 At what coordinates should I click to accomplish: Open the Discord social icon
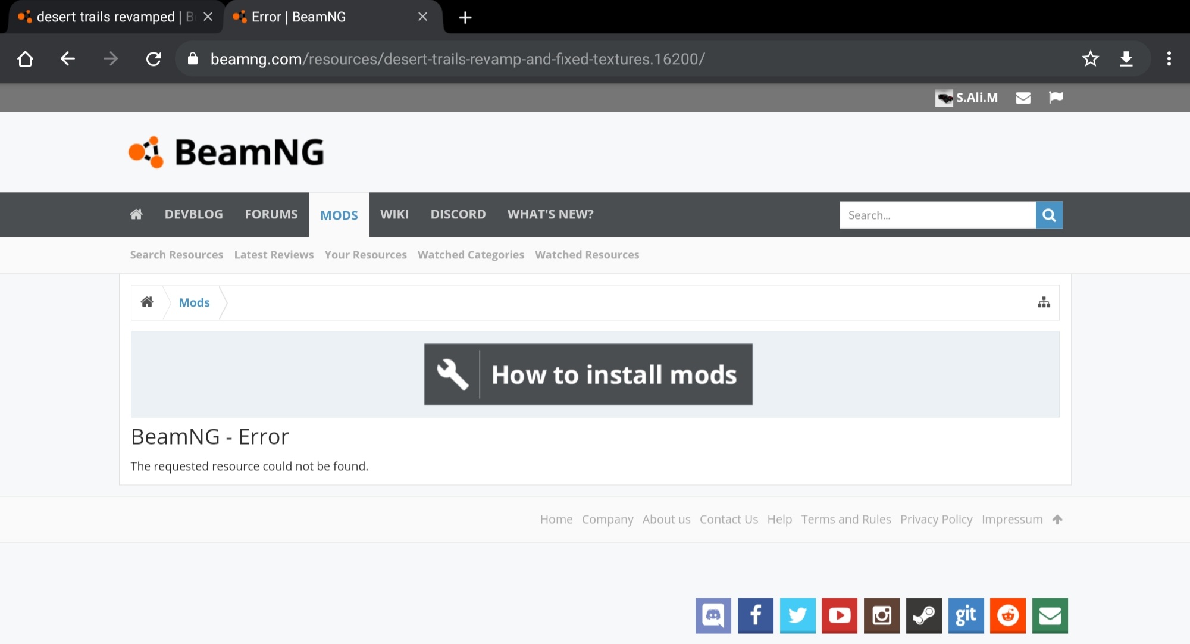(713, 615)
